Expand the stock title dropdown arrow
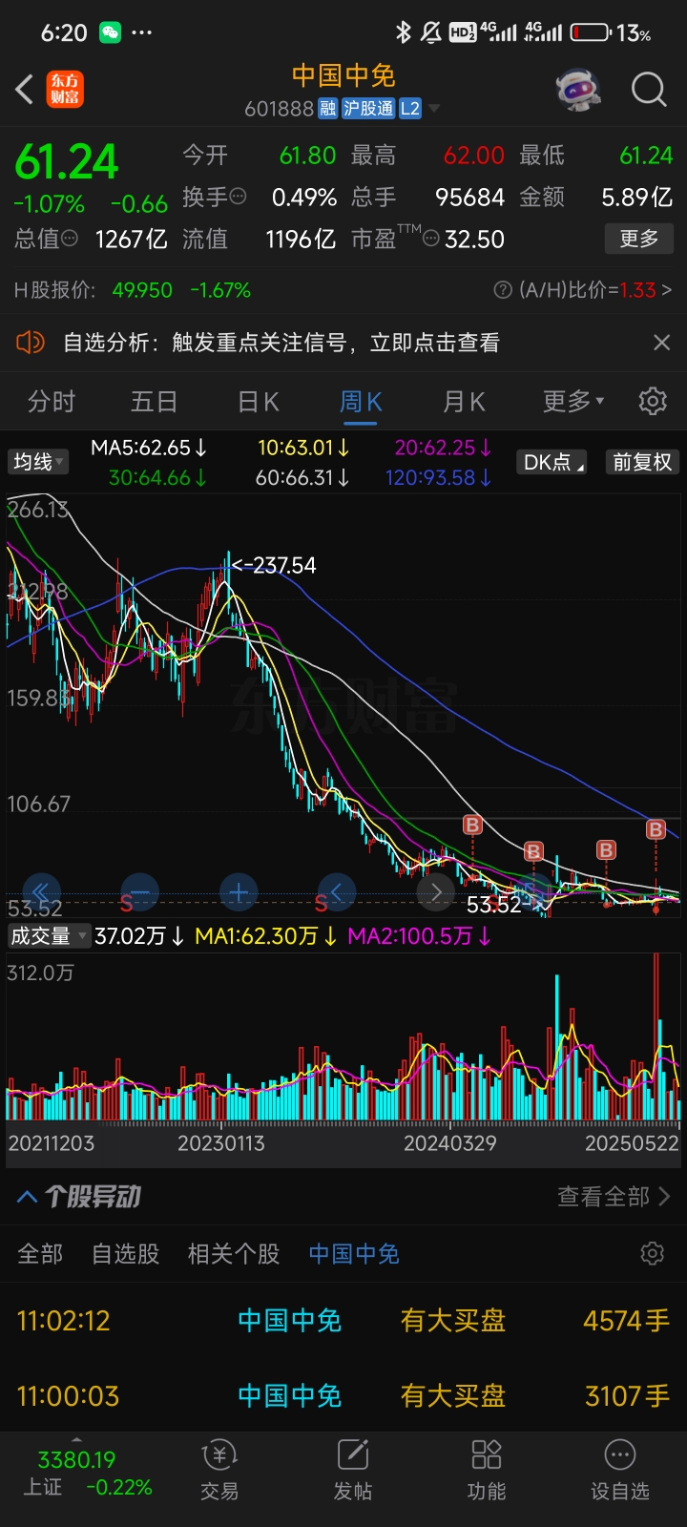Image resolution: width=687 pixels, height=1527 pixels. click(x=434, y=109)
